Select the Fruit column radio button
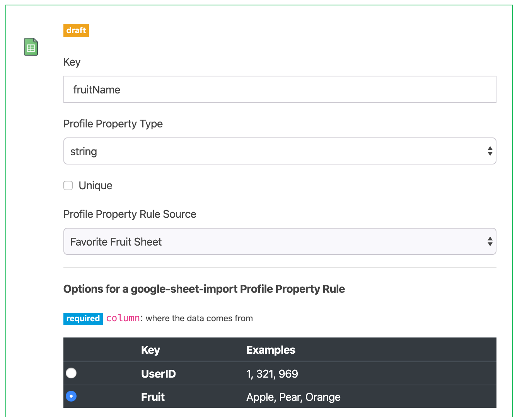The width and height of the screenshot is (522, 417). click(x=71, y=396)
